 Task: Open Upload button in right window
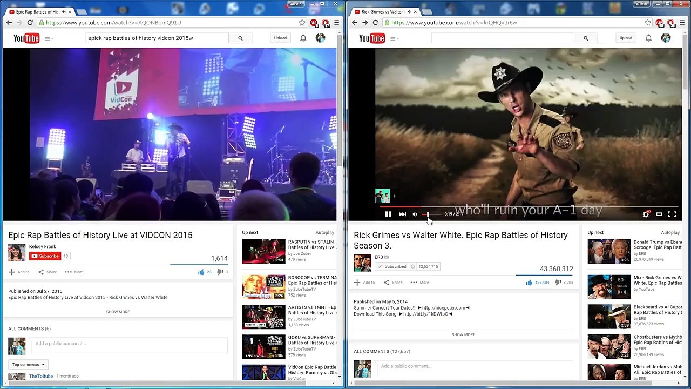(626, 38)
